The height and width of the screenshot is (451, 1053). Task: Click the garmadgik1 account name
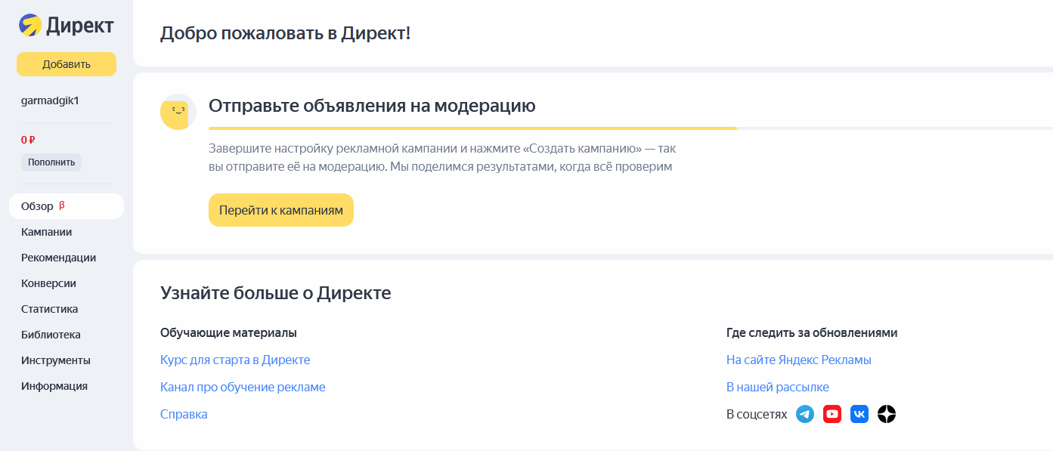click(x=50, y=100)
